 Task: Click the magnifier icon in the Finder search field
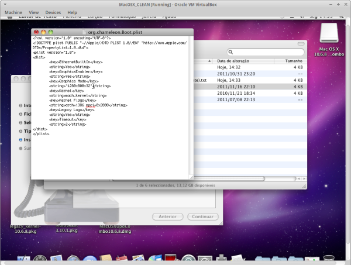point(230,52)
